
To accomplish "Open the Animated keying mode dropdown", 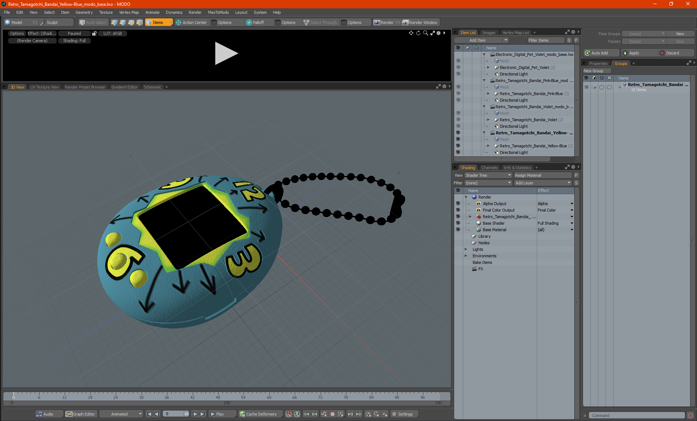I will point(121,414).
